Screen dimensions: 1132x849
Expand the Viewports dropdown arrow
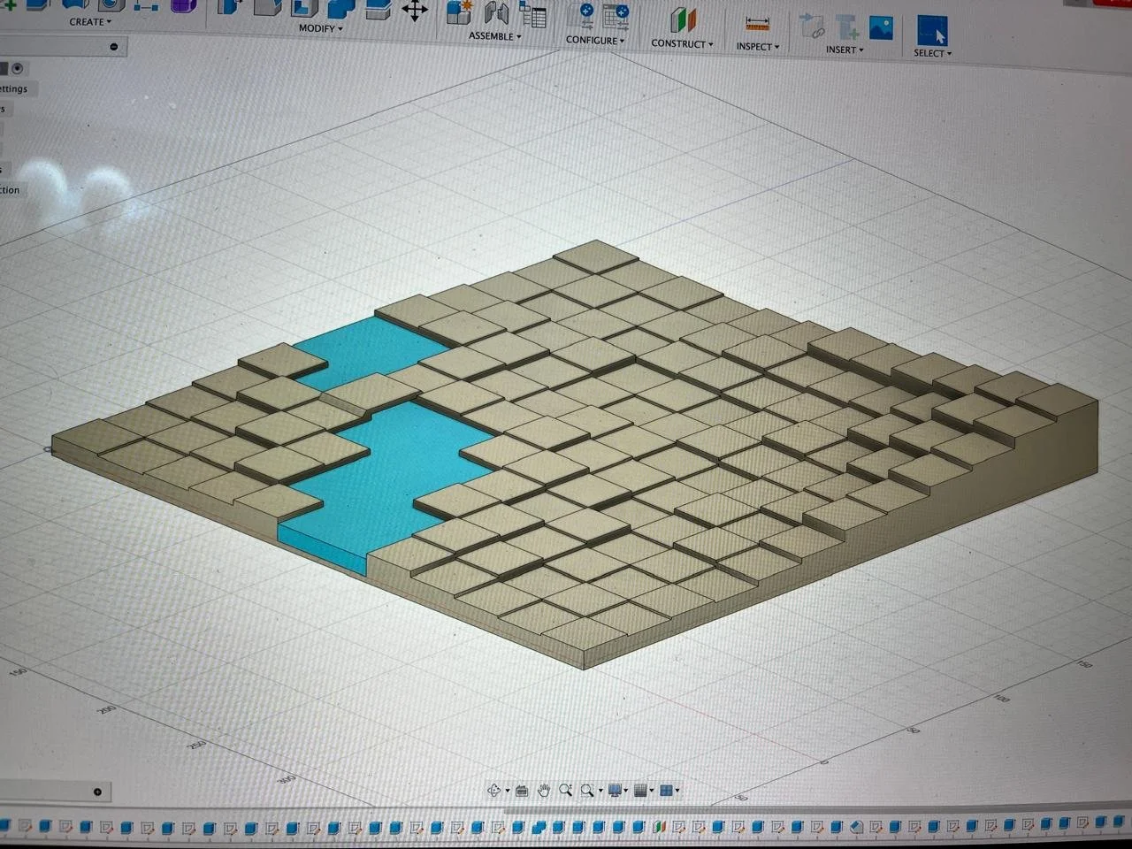677,791
